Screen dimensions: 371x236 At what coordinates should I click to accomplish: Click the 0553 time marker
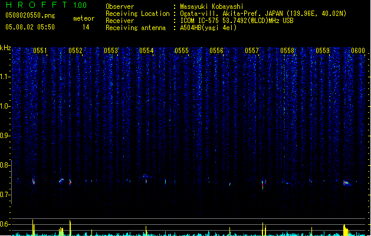(111, 51)
